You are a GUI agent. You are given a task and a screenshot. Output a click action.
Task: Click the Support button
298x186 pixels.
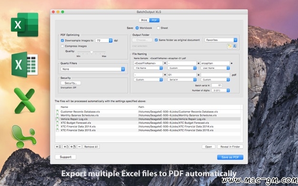pyautogui.click(x=66, y=157)
